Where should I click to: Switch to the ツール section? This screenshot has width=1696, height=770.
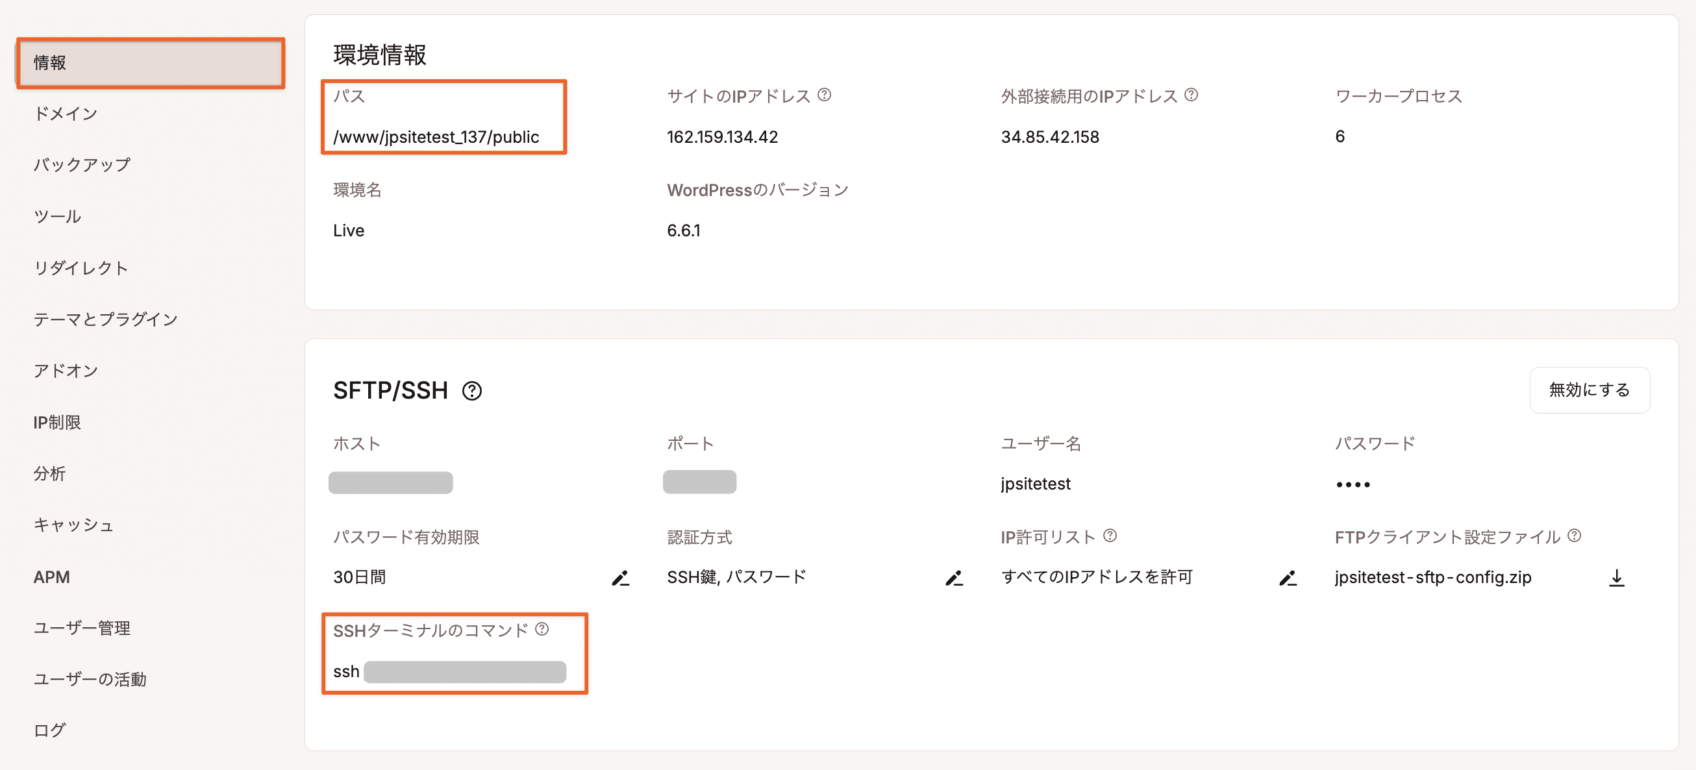[x=57, y=216]
